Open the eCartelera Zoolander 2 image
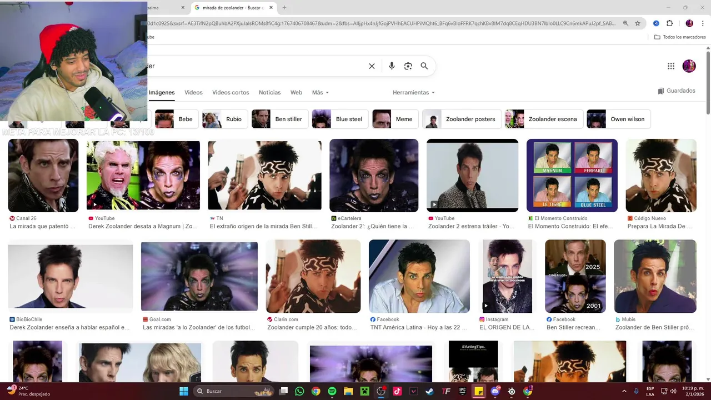The width and height of the screenshot is (711, 400). click(x=374, y=176)
